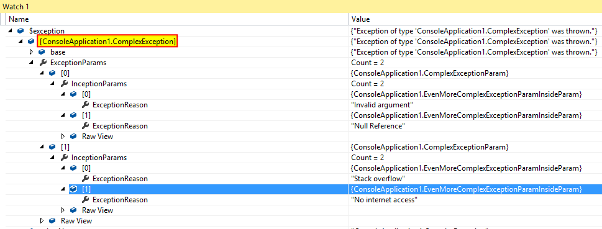
Task: Expand the Raw View arrow below "No internet access"
Action: 63,210
